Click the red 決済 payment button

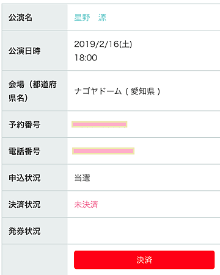click(x=144, y=260)
